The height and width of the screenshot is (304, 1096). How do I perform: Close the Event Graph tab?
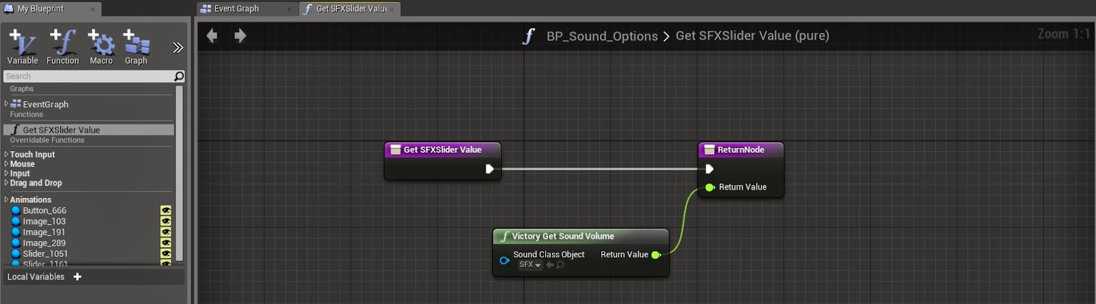pyautogui.click(x=290, y=9)
